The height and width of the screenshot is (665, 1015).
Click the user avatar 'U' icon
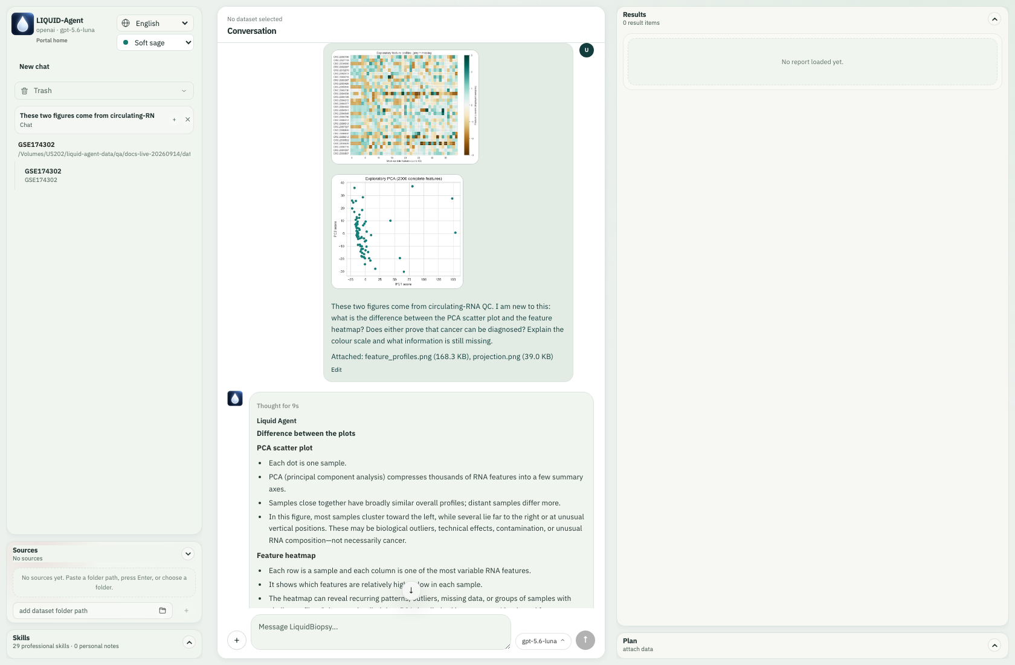pyautogui.click(x=586, y=50)
